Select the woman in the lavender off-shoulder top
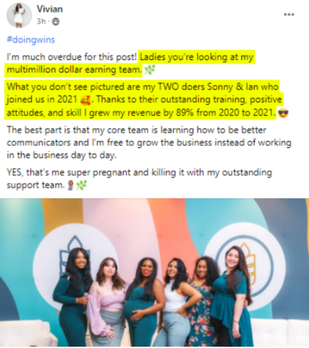Image resolution: width=309 pixels, height=348 pixels. pos(107,302)
